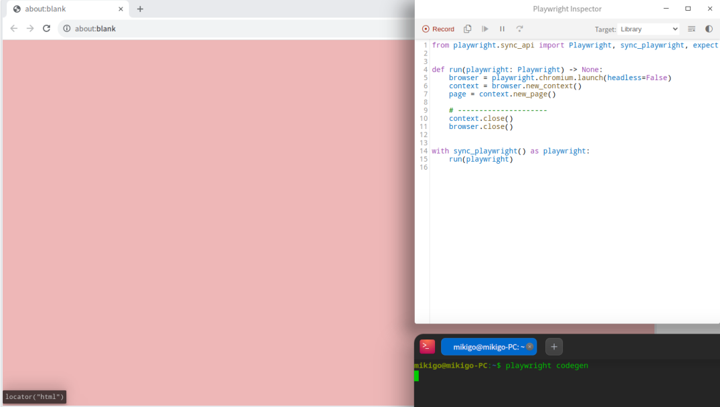This screenshot has height=407, width=720.
Task: Open the Target Library dropdown
Action: [x=648, y=29]
